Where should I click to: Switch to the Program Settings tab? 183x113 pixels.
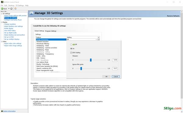tap(51, 31)
